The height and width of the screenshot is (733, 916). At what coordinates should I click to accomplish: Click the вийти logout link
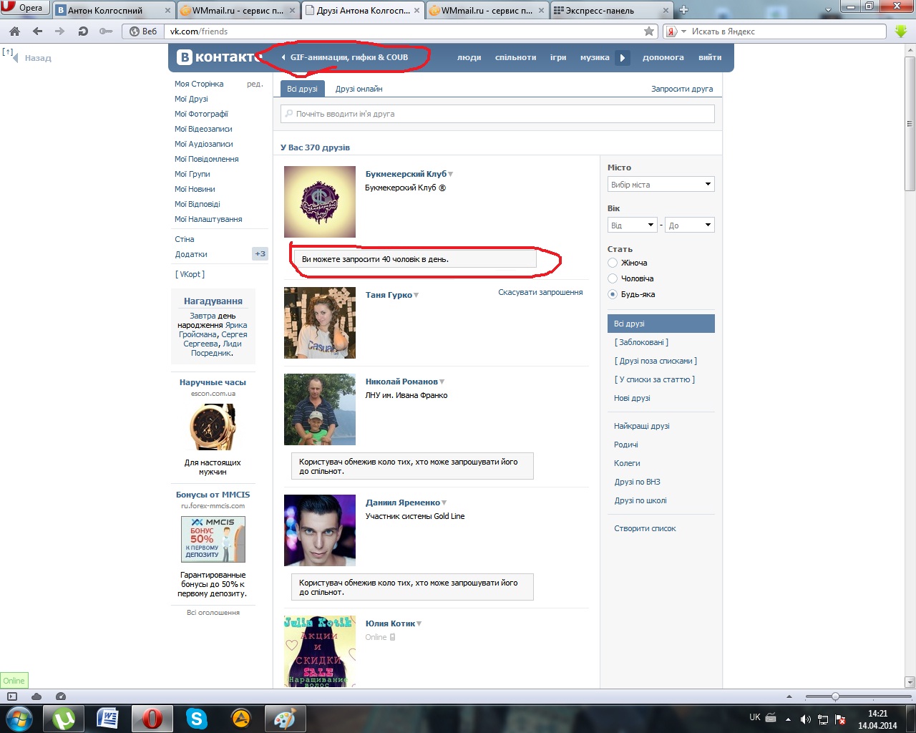[710, 57]
